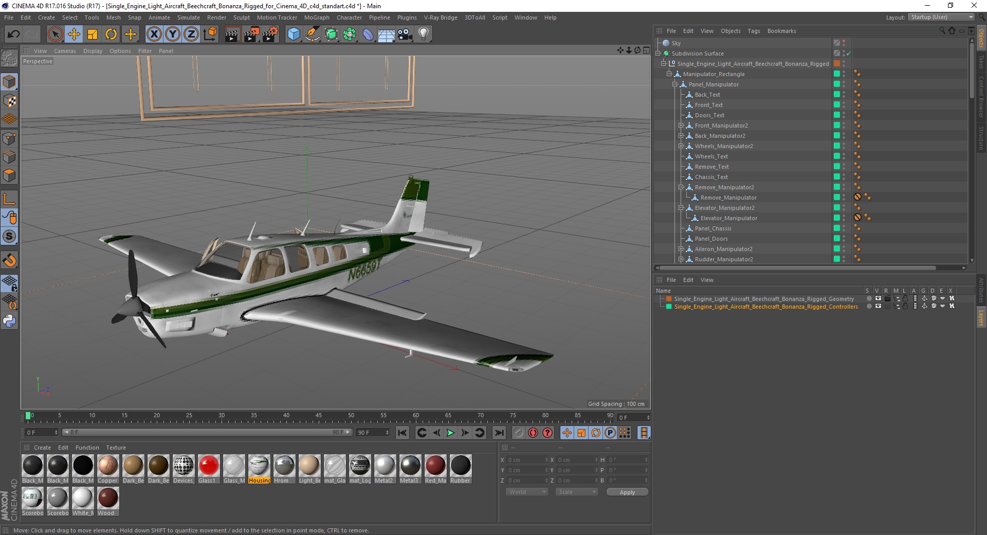Viewport: 987px width, 535px height.
Task: Toggle View visibility for Controllers layer
Action: (878, 306)
